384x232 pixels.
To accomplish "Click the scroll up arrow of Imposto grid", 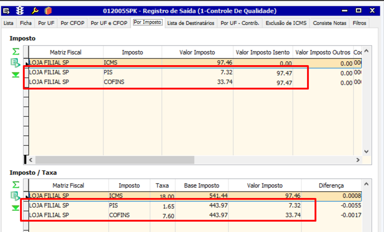I will (366, 51).
